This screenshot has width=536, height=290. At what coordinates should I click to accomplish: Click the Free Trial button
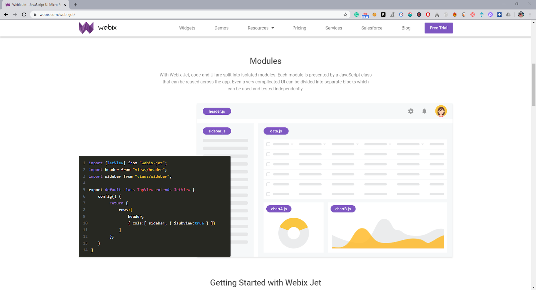tap(439, 28)
